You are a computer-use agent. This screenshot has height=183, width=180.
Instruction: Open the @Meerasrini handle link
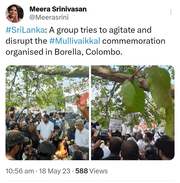49,17
